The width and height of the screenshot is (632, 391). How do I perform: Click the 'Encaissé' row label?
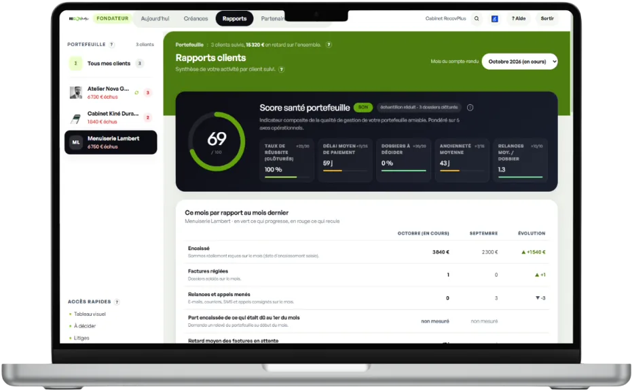tap(199, 249)
